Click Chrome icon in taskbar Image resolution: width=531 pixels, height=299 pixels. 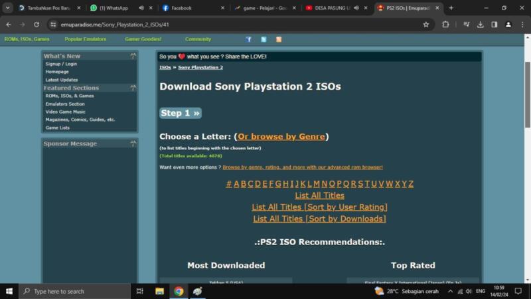179,291
